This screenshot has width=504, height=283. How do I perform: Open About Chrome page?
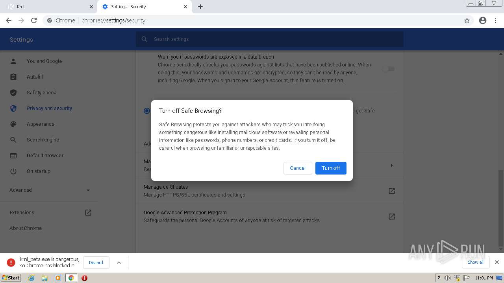26,228
